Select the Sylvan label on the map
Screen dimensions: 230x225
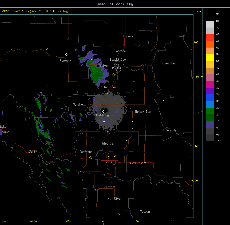tap(104, 65)
